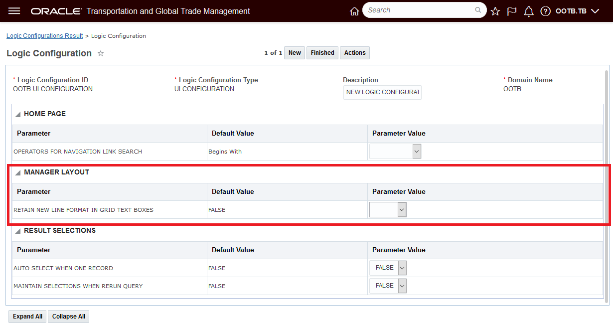Click into the Description text field
613x325 pixels.
tap(382, 92)
